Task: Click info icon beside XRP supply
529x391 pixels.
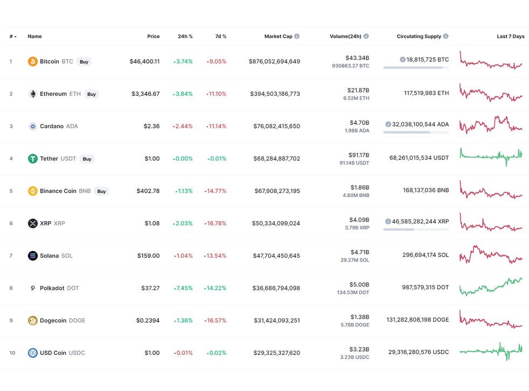Action: [388, 221]
